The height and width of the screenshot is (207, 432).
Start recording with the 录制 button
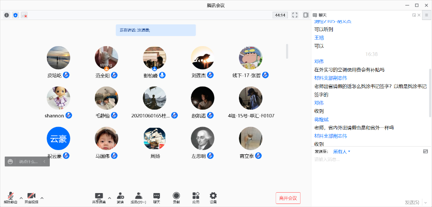coord(176,197)
